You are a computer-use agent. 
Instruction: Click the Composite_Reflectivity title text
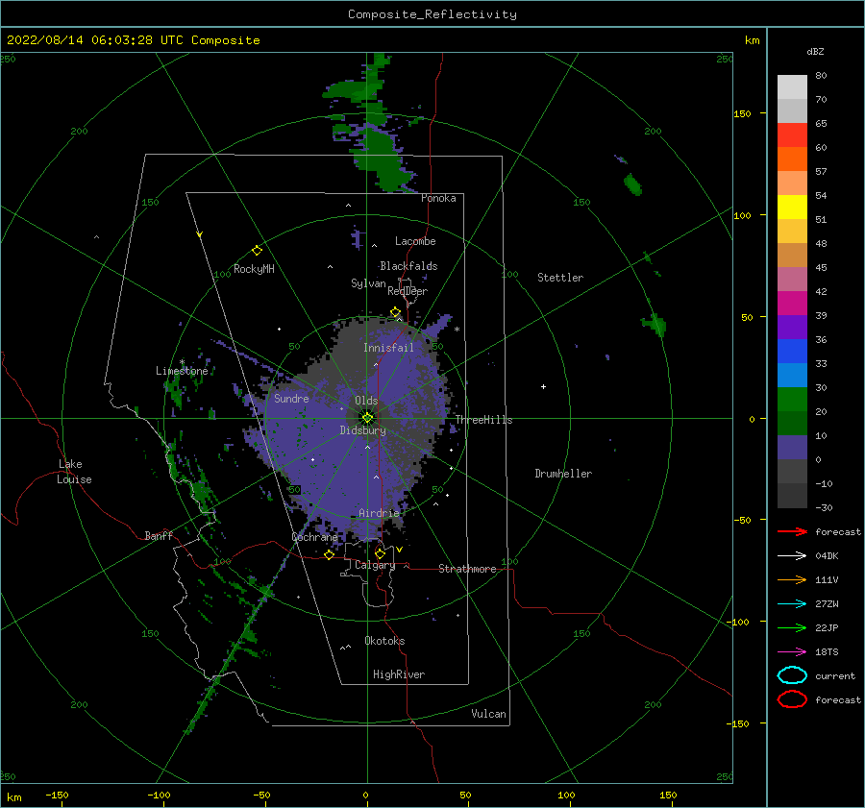click(x=432, y=14)
